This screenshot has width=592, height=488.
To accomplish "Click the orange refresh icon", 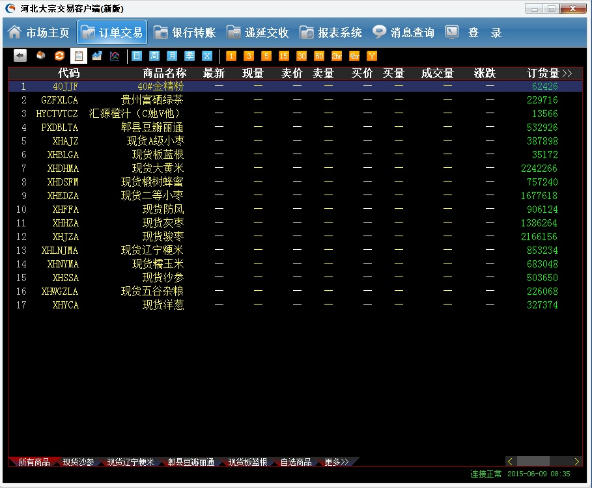I will coord(60,56).
